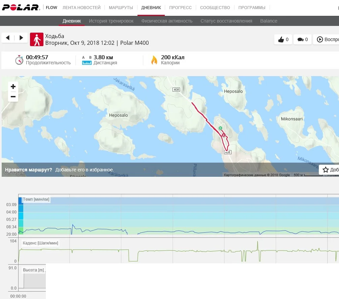Click the red walking activity icon

pos(37,39)
